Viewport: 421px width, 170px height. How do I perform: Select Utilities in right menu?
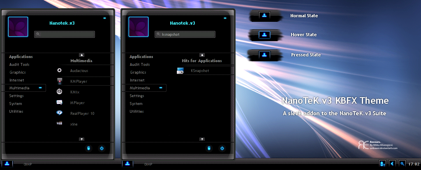[x=136, y=112]
